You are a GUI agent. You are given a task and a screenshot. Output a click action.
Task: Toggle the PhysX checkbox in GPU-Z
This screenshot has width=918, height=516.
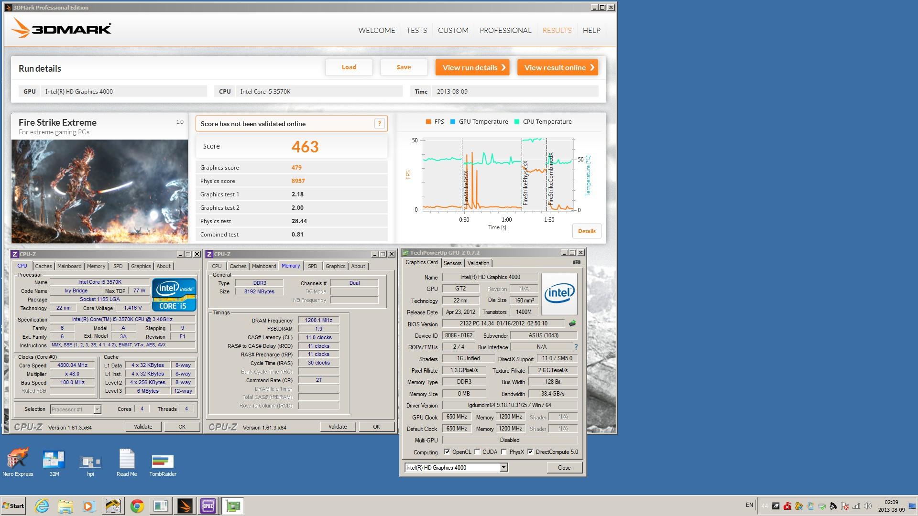504,452
